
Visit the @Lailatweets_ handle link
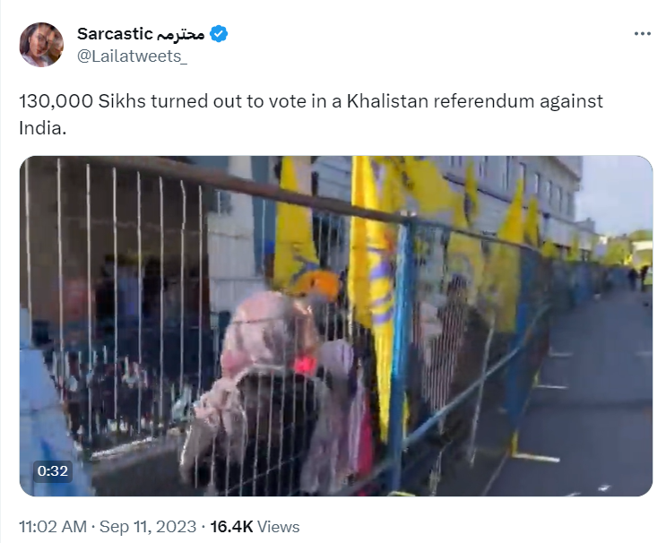point(132,56)
